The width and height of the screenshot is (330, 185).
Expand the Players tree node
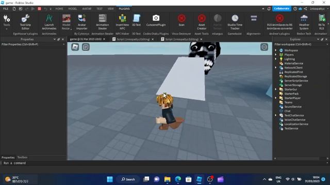276,54
